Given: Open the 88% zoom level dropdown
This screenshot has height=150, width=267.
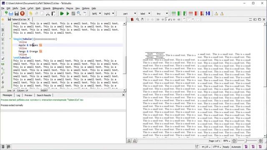Looking at the screenshot, I should click(x=227, y=141).
